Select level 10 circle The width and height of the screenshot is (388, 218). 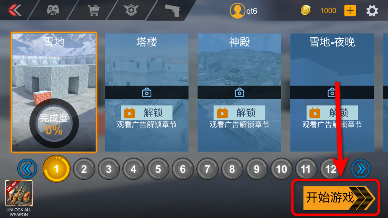pyautogui.click(x=281, y=169)
